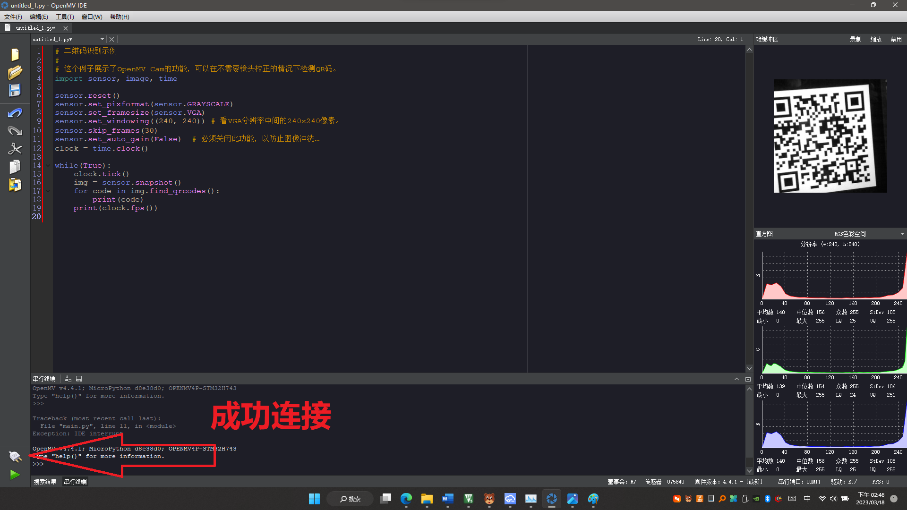Screen dimensions: 907x510
Task: Collapse the while(True) code block
Action: 48,166
